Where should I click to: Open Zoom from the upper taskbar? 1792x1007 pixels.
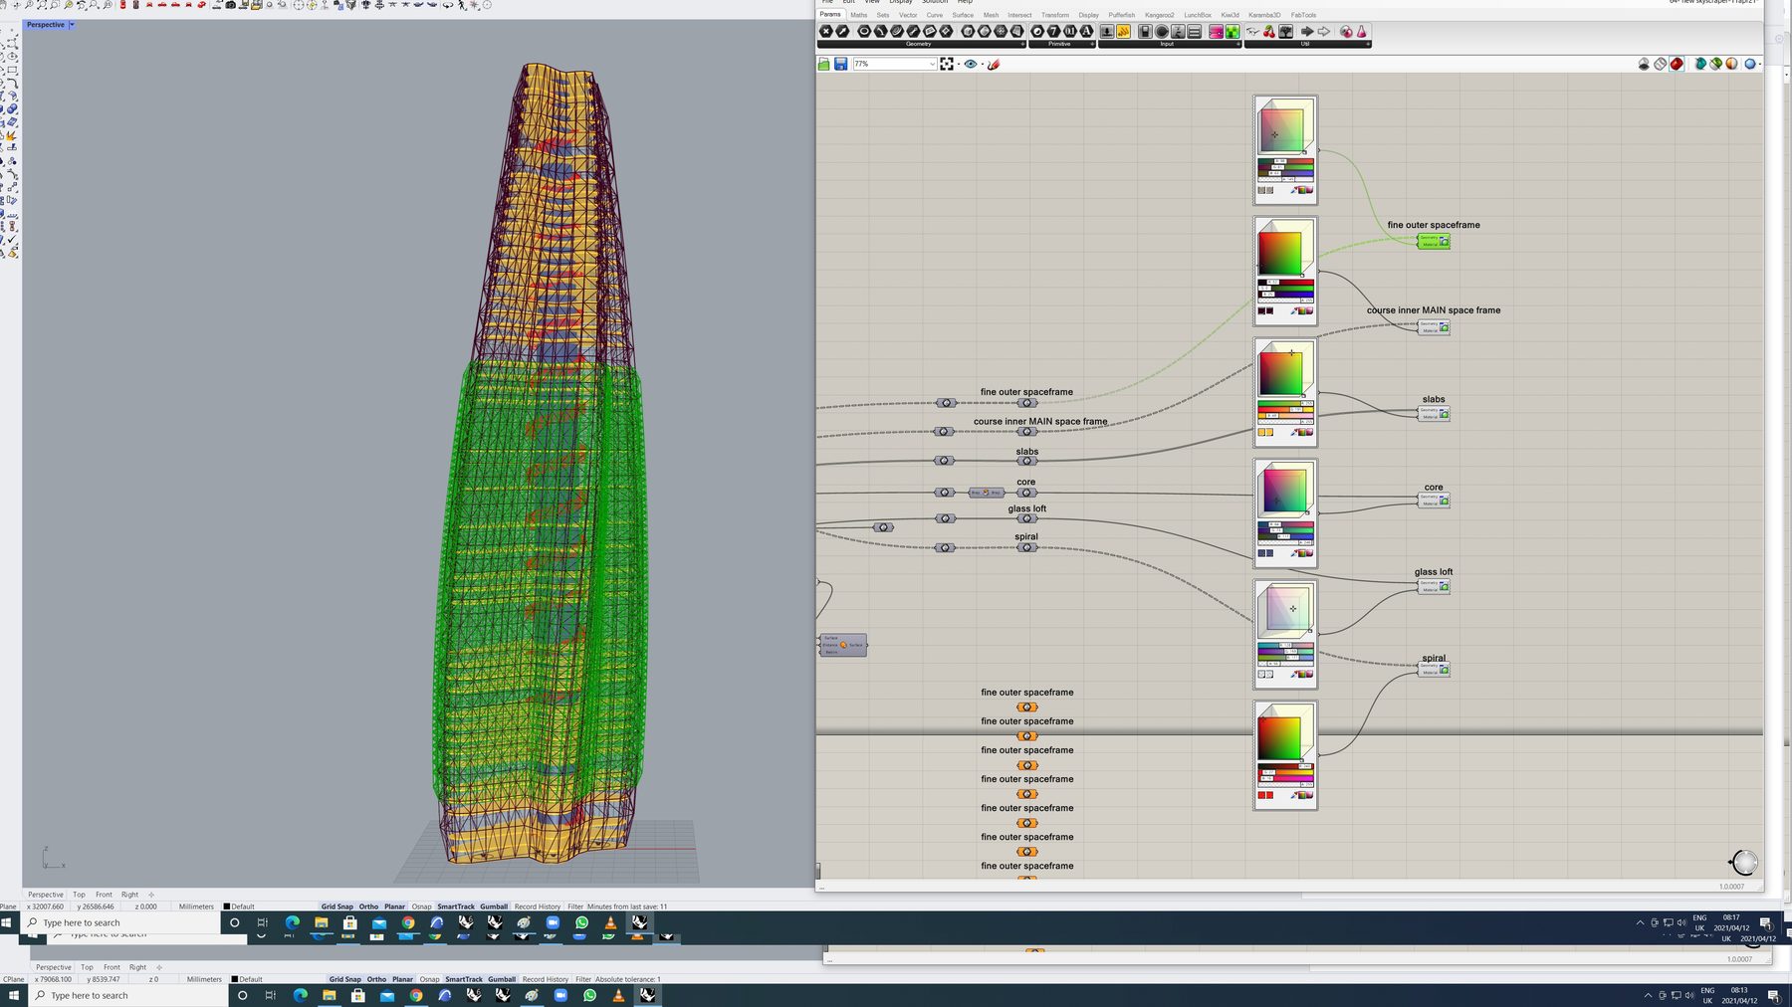(x=553, y=922)
